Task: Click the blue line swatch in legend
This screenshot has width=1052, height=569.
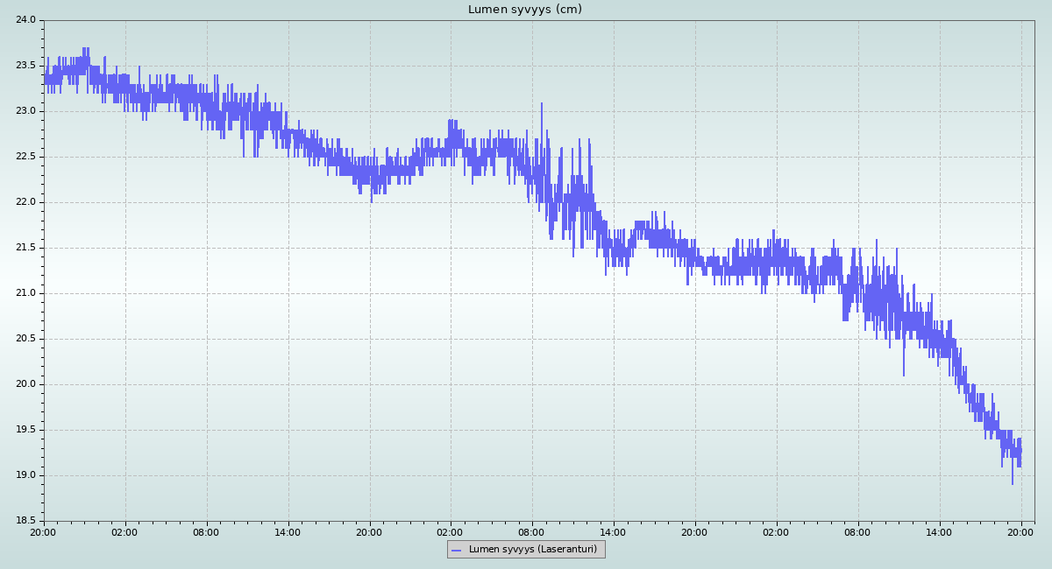Action: 456,550
